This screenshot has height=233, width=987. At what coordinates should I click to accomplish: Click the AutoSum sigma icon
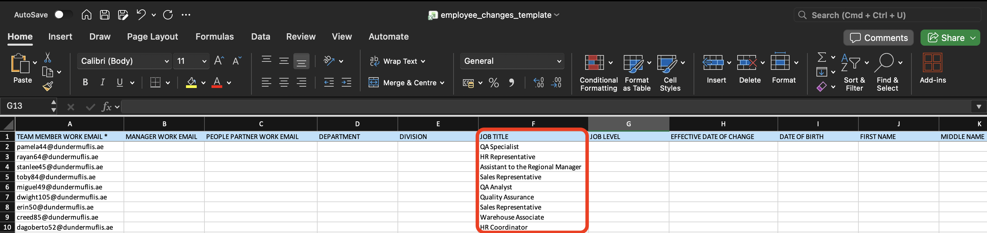pyautogui.click(x=821, y=57)
